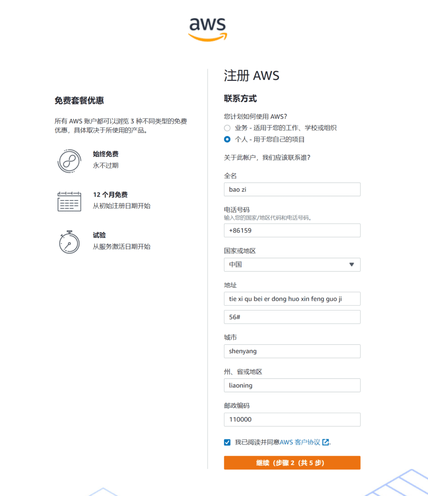Uncheck the AWS 客户协议 agreement checkbox
428x496 pixels.
coord(227,442)
